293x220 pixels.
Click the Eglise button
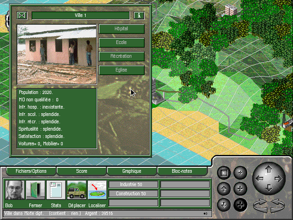(121, 70)
